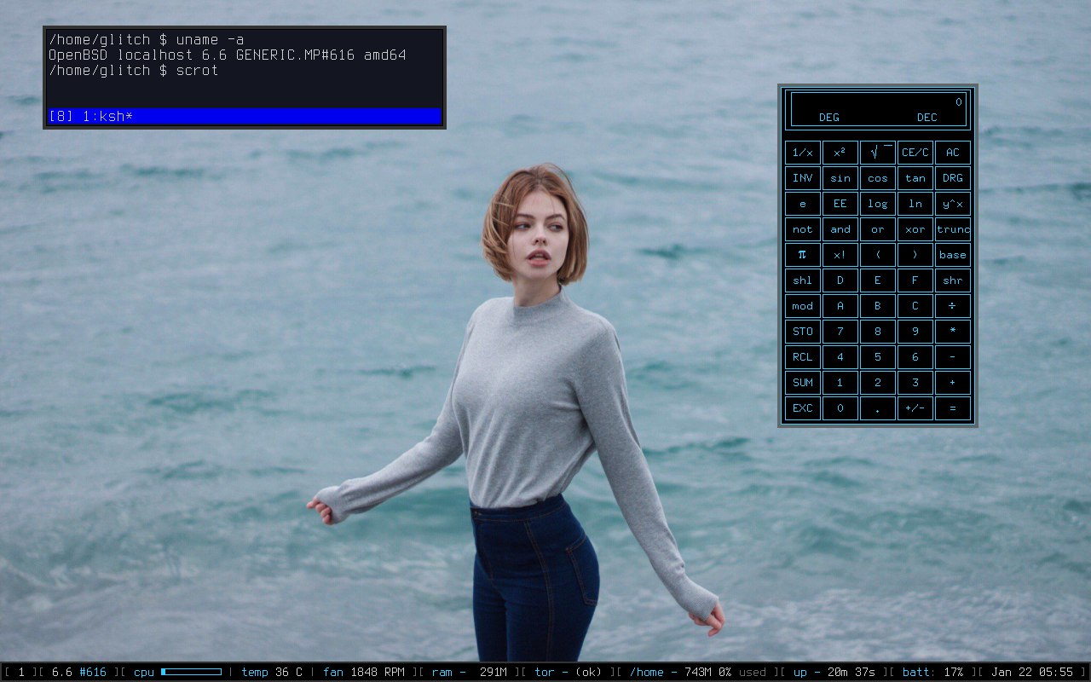Click the ÷ division button
Image resolution: width=1091 pixels, height=682 pixels.
point(953,306)
